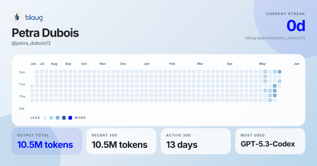Viewport: 317px width, 166px height.
Task: Click the Jul month label
Action: pos(42,64)
